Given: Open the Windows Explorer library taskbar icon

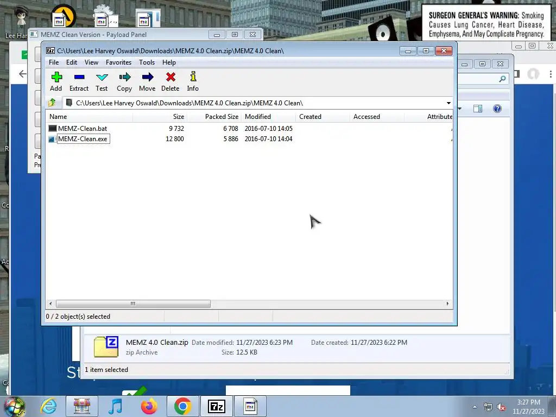Looking at the screenshot, I should click(x=81, y=406).
